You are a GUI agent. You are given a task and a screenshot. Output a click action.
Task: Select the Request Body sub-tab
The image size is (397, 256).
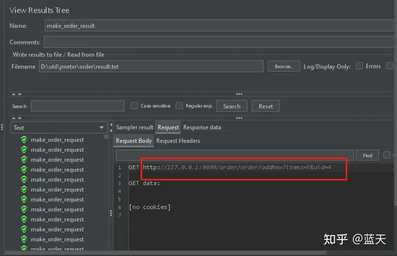point(133,141)
